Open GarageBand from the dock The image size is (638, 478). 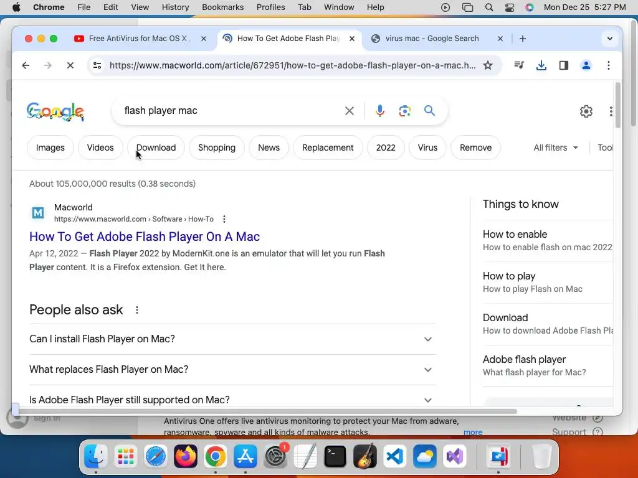pos(365,456)
